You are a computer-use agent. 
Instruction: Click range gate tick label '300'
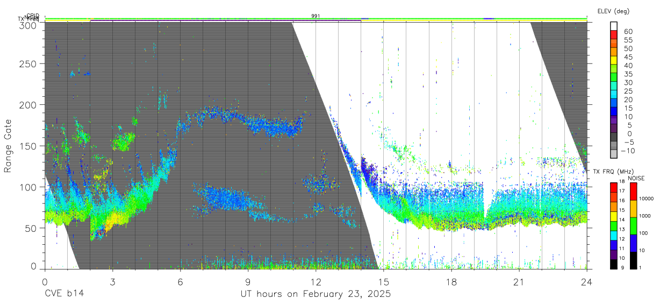(x=28, y=25)
